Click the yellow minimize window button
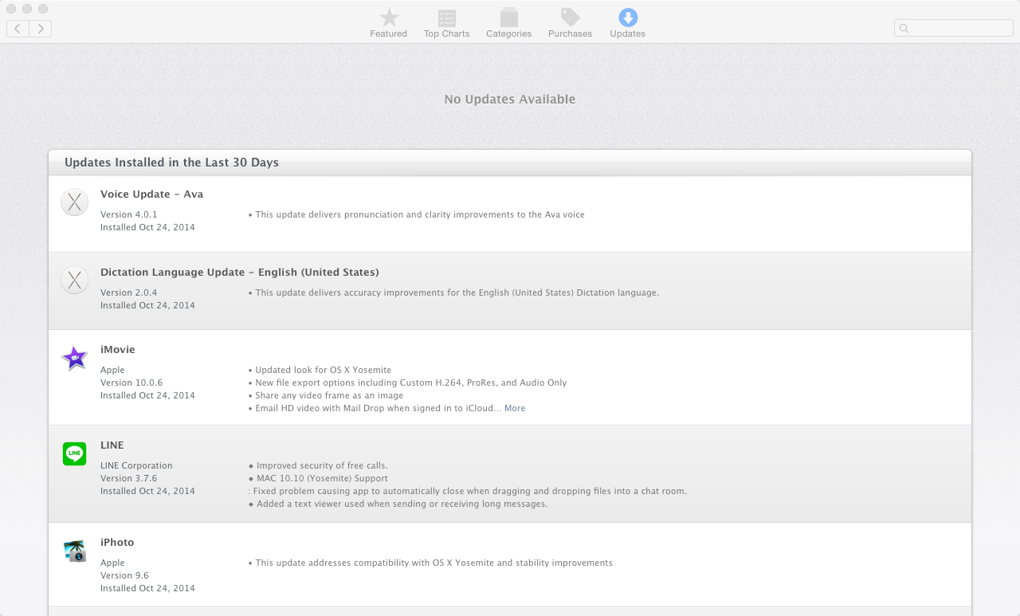 click(x=27, y=9)
